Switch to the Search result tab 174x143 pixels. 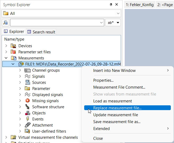point(41,32)
